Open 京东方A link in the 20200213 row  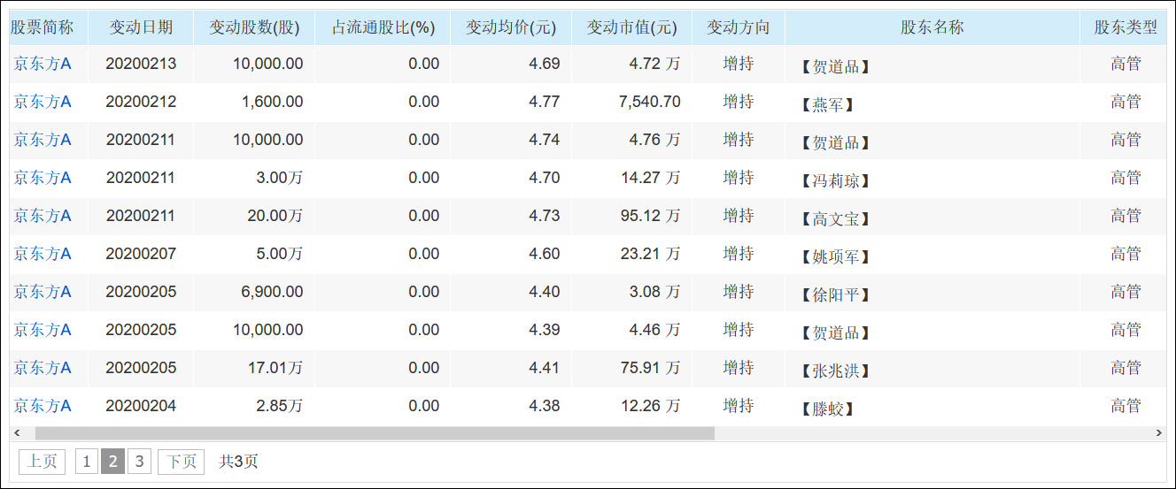point(43,64)
